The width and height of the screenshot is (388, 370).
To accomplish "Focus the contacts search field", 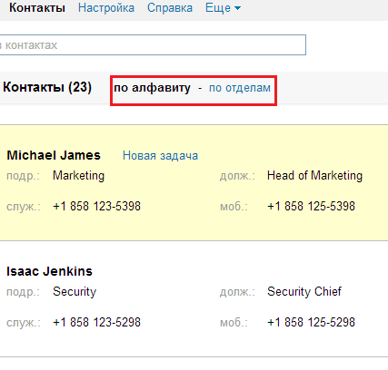I will [153, 45].
